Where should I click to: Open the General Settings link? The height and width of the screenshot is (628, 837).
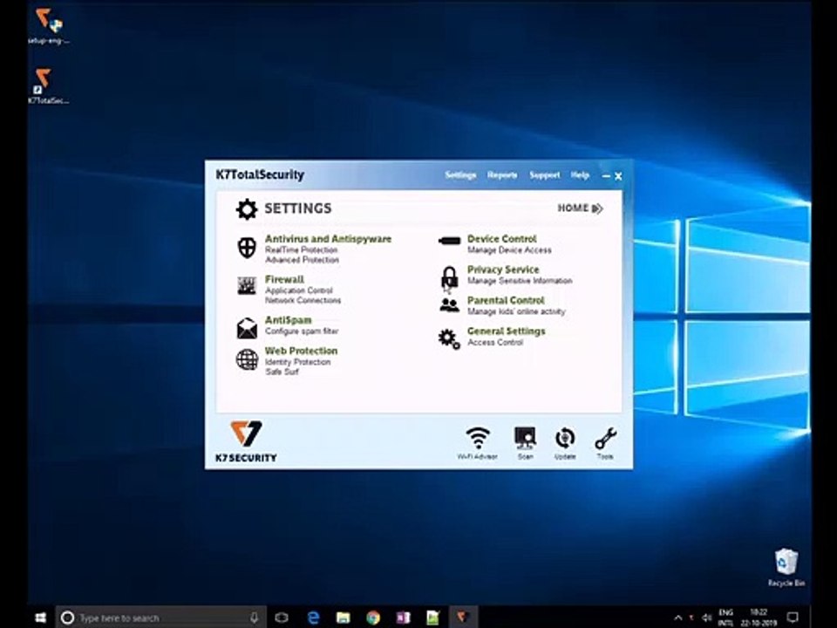tap(506, 331)
